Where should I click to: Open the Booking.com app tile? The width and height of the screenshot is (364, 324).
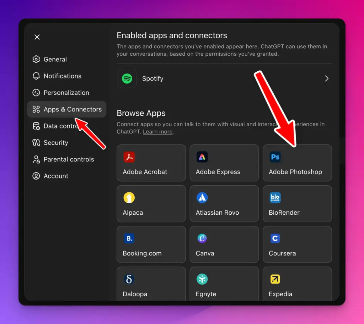[x=151, y=244]
